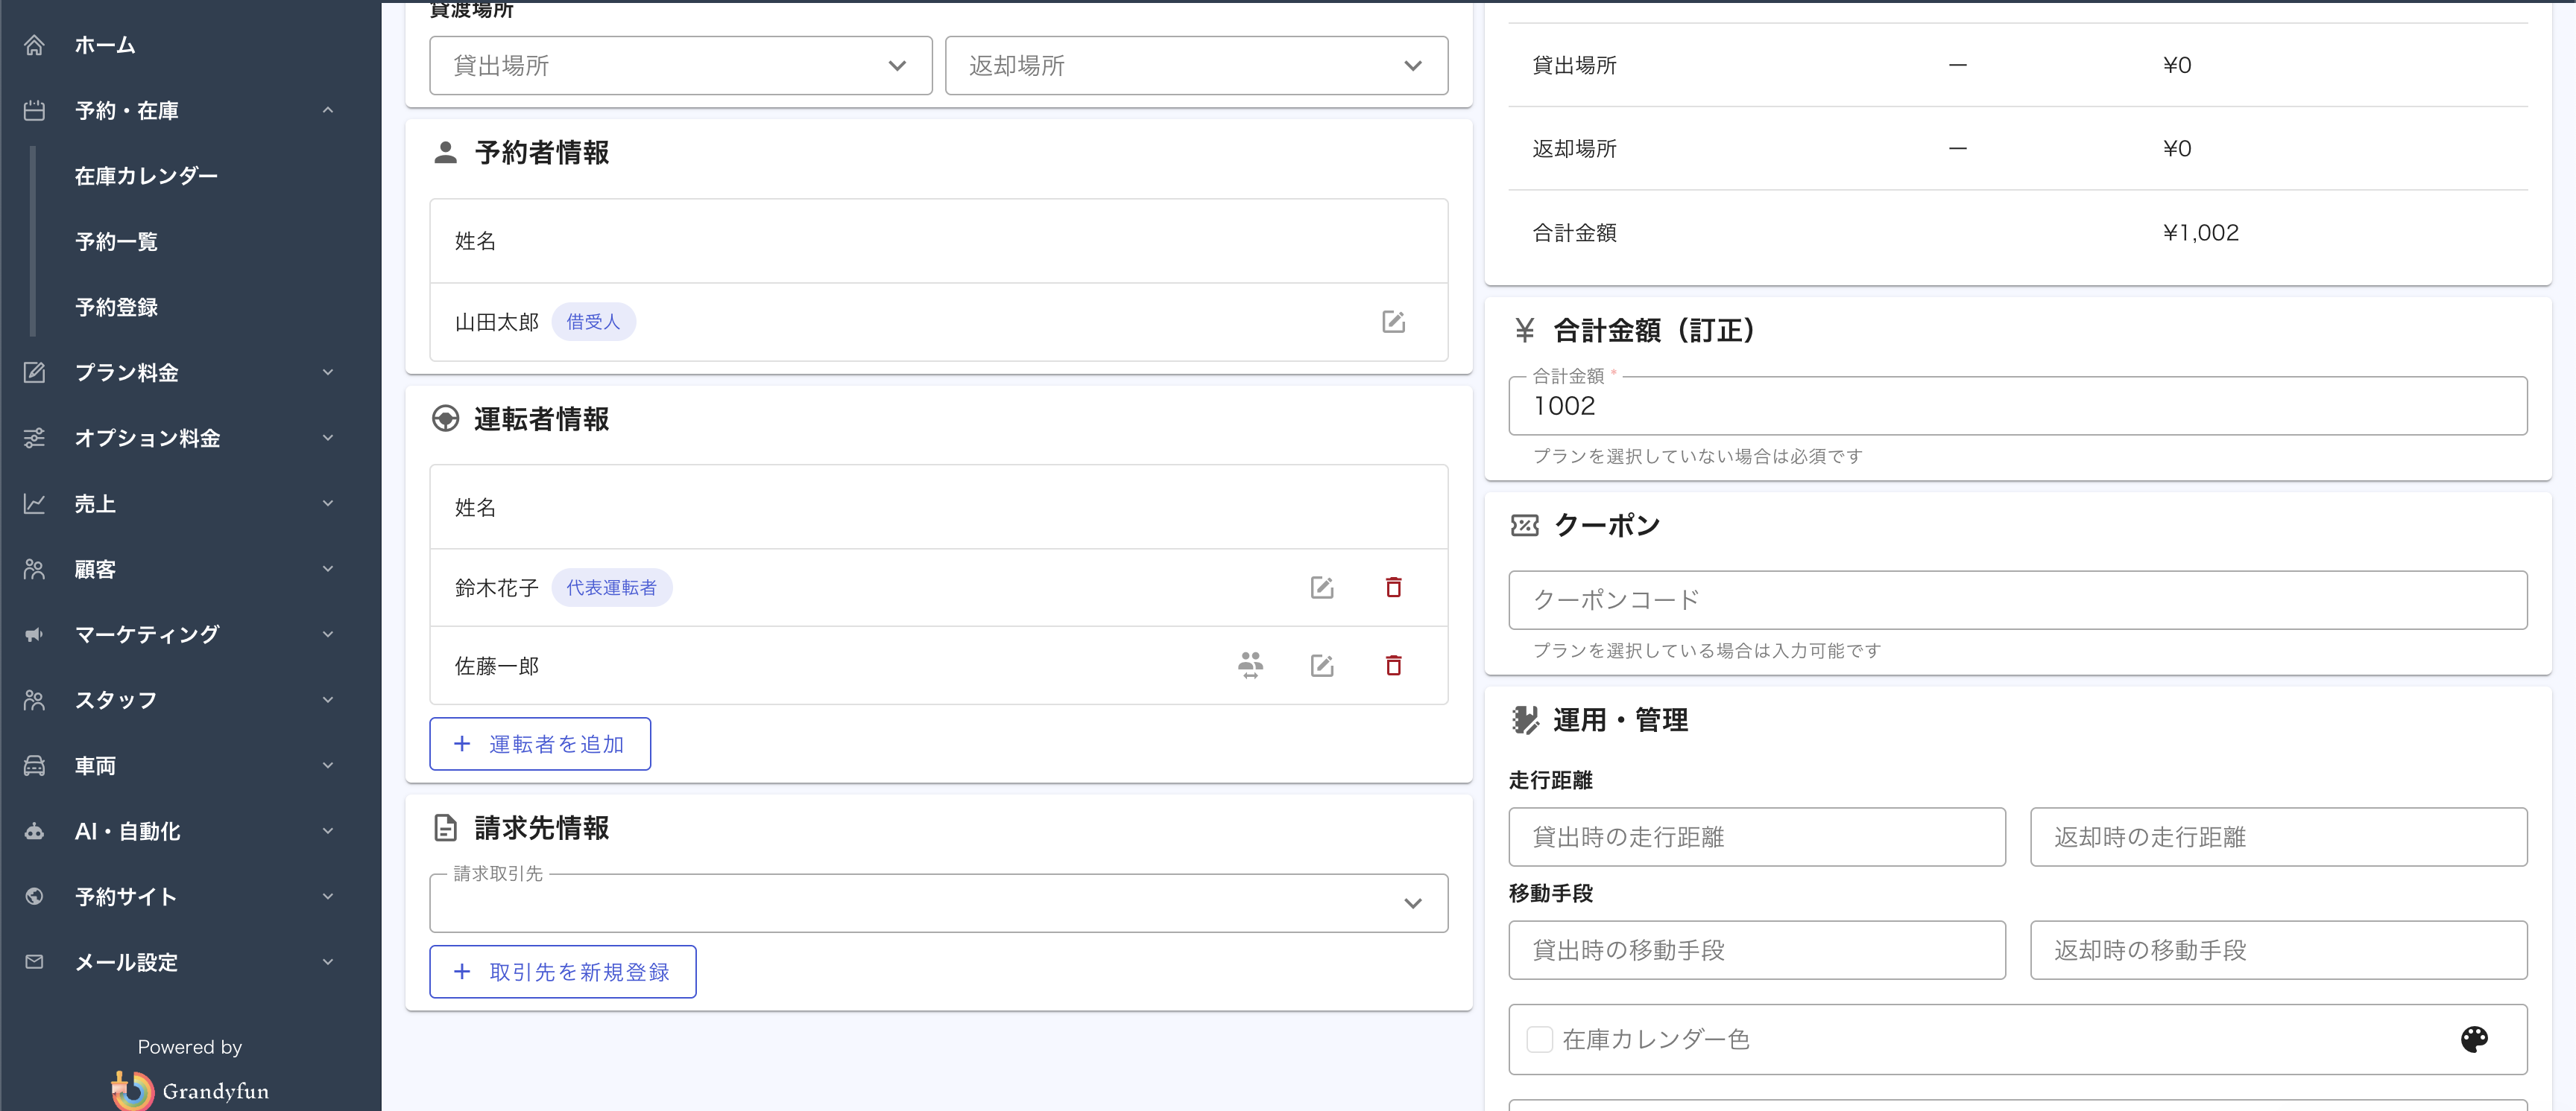Click the 車両 car icon in sidebar
Screen dimensions: 2576x1111
tap(35, 765)
